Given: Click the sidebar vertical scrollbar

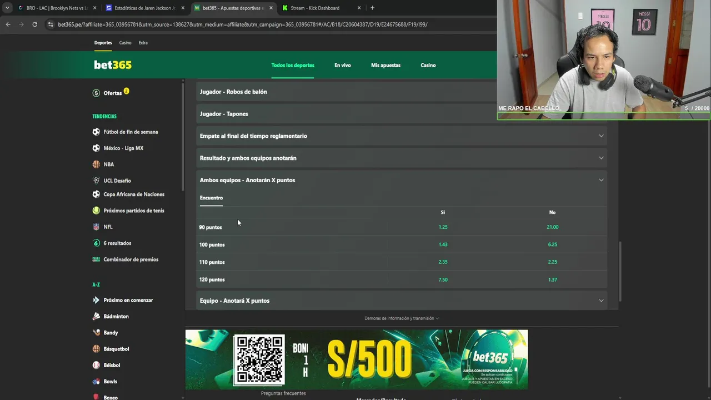Looking at the screenshot, I should tap(182, 136).
